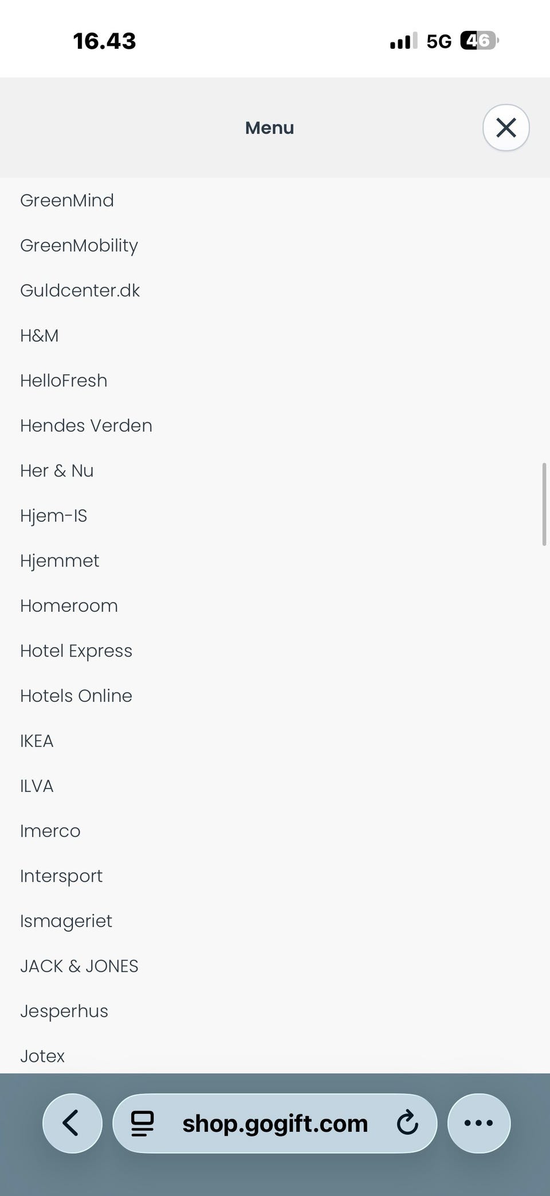Select GreenMobility from the menu
550x1196 pixels.
79,245
